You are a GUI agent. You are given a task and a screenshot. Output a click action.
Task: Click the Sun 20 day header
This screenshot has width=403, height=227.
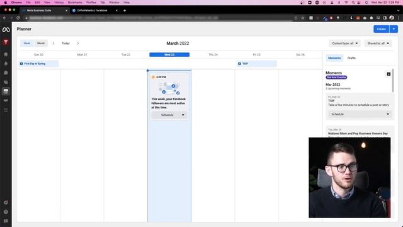pyautogui.click(x=38, y=55)
